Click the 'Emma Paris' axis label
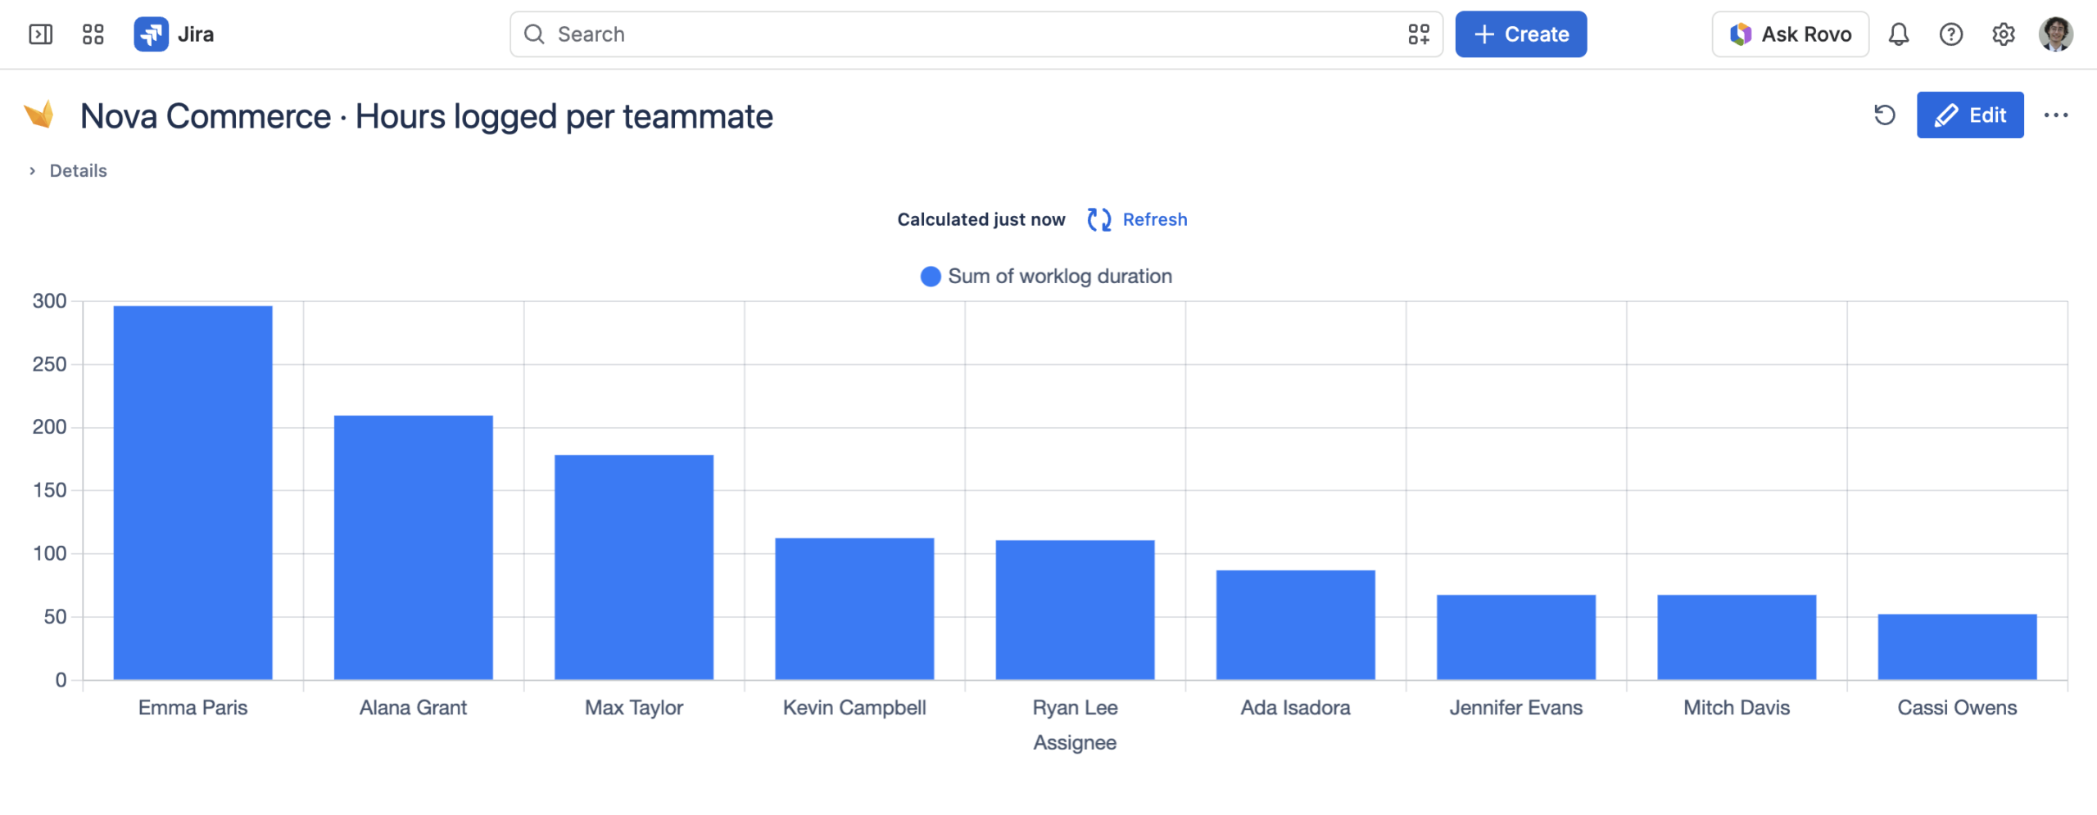2097x815 pixels. tap(193, 708)
